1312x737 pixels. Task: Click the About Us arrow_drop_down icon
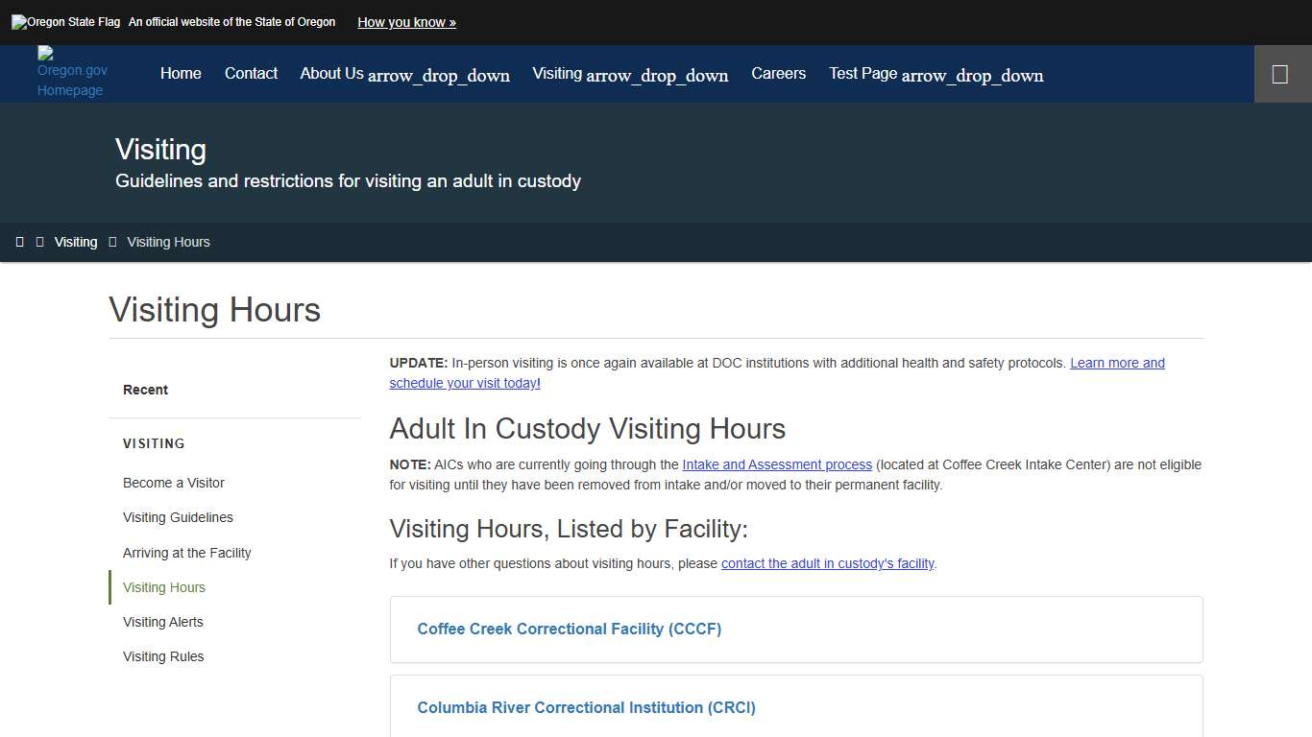[x=438, y=76]
